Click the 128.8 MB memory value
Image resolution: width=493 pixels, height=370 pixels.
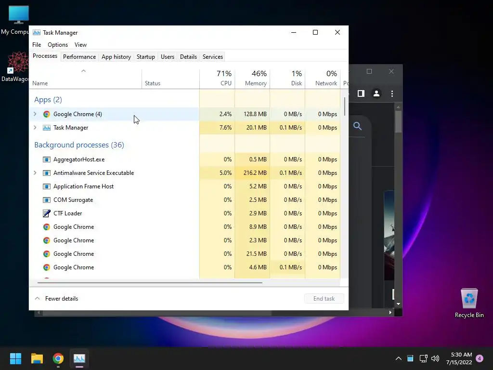coord(255,114)
